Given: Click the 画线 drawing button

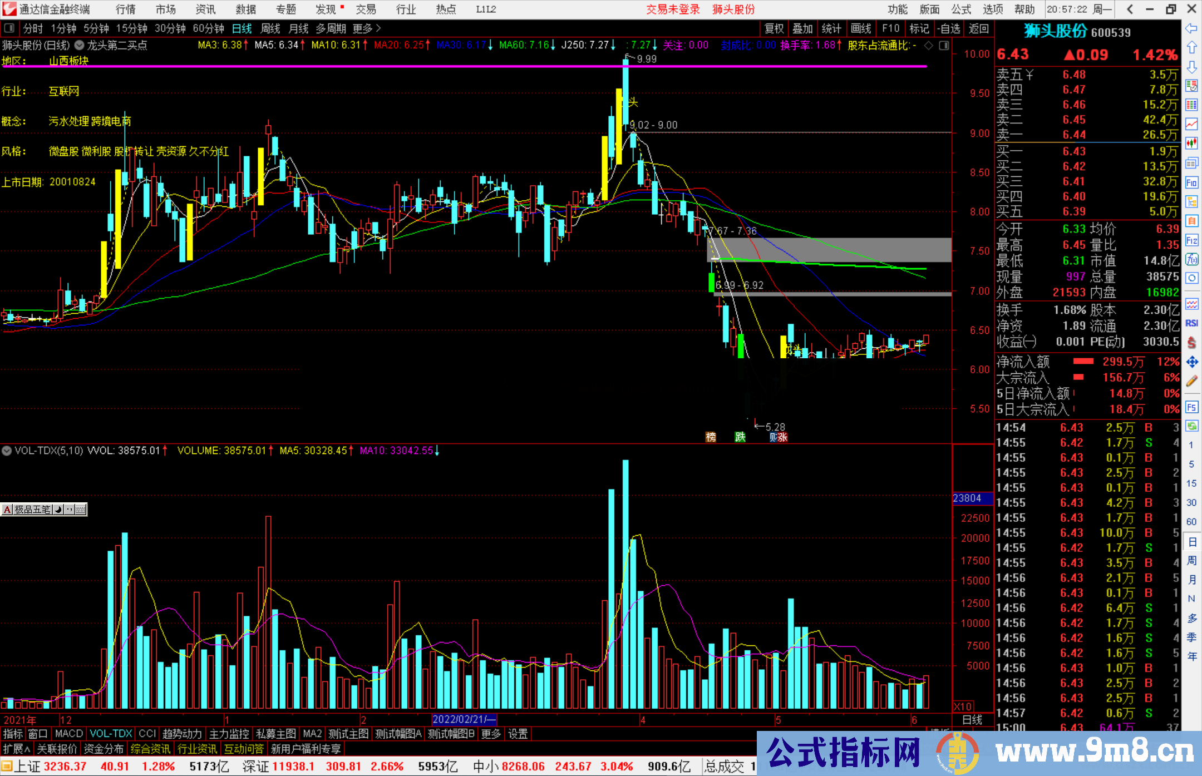Looking at the screenshot, I should [x=860, y=28].
